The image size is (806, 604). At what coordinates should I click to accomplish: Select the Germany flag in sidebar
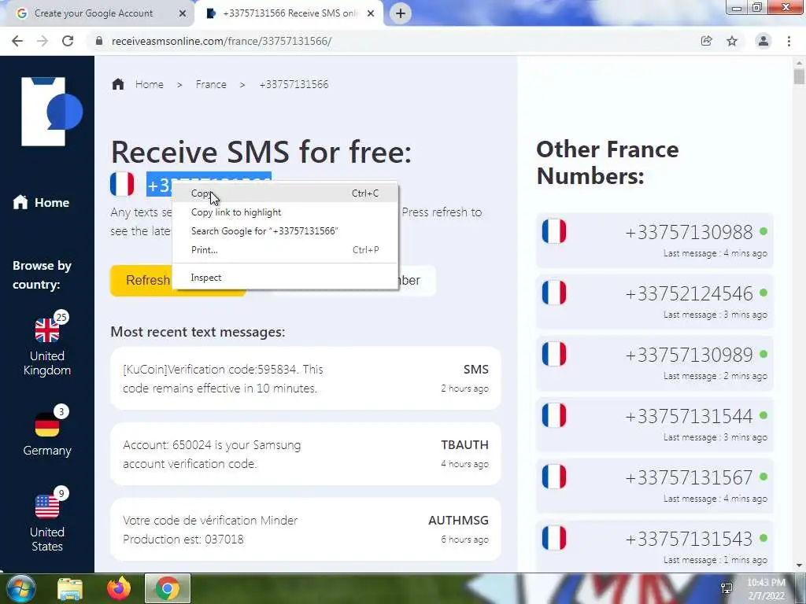click(47, 425)
